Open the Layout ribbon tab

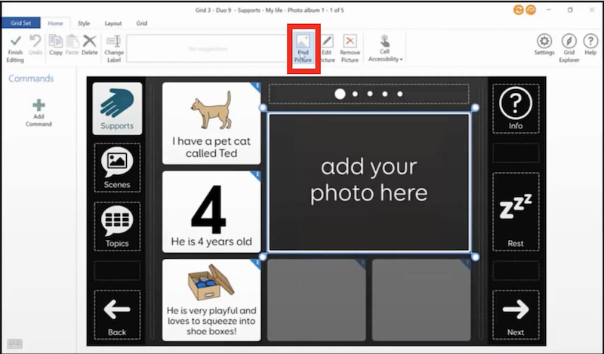point(112,23)
